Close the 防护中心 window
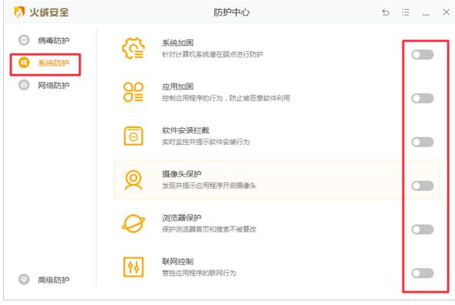Viewport: 455px width, 305px height. tap(447, 12)
